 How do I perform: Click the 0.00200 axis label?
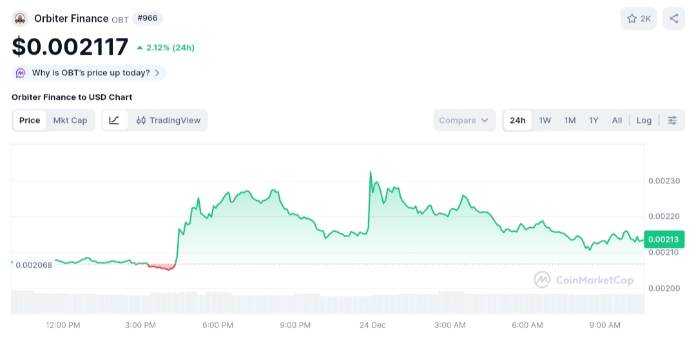[664, 288]
